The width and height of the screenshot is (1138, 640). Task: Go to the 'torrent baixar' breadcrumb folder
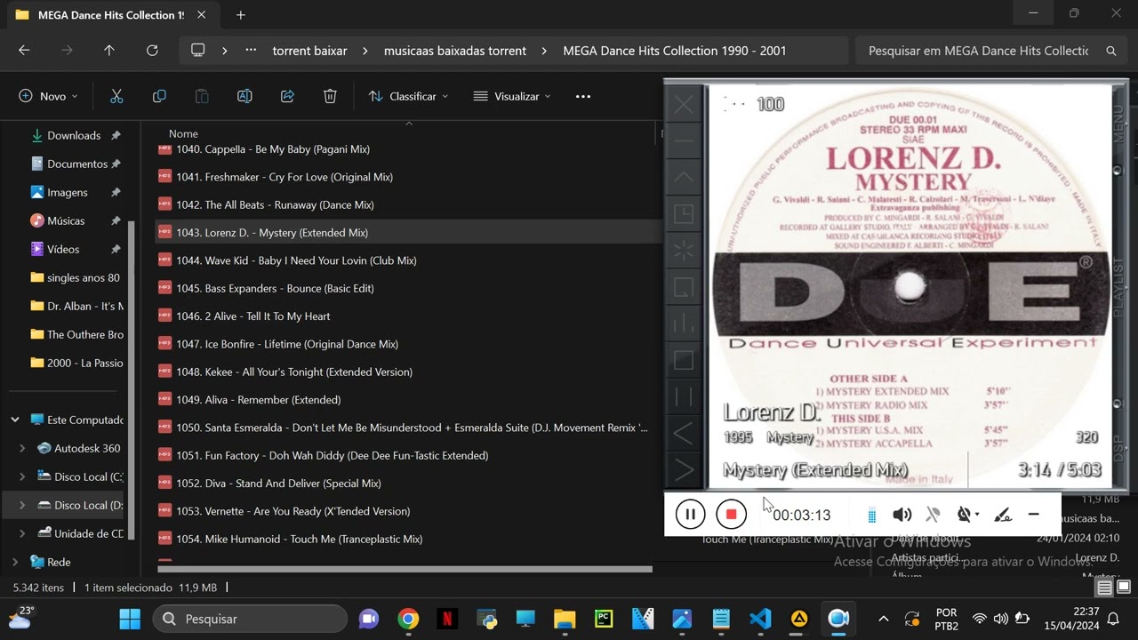point(309,51)
